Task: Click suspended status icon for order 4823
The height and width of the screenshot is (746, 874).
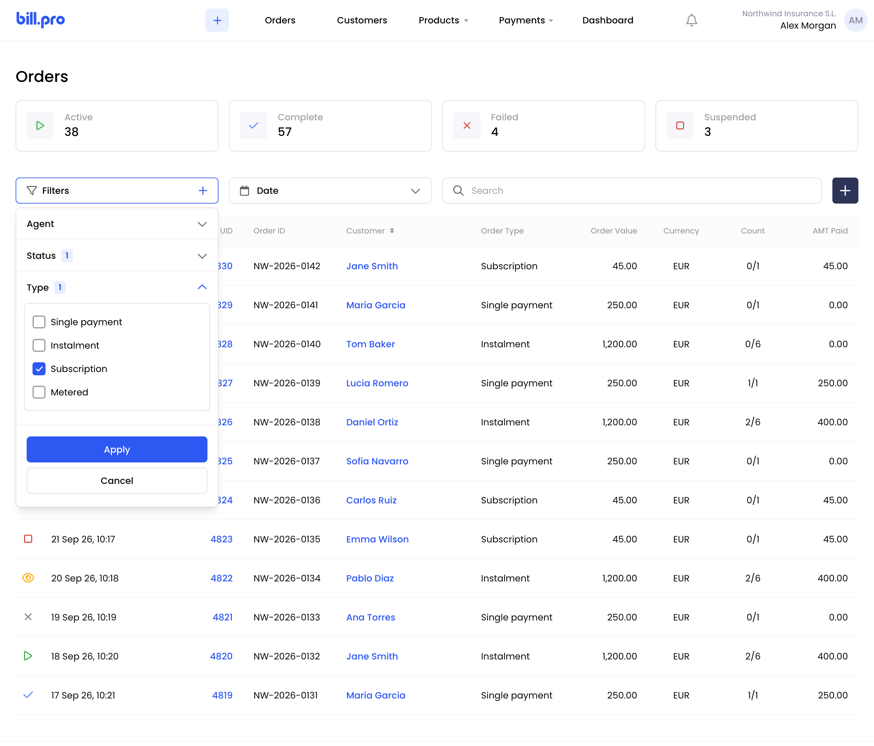Action: click(x=28, y=539)
